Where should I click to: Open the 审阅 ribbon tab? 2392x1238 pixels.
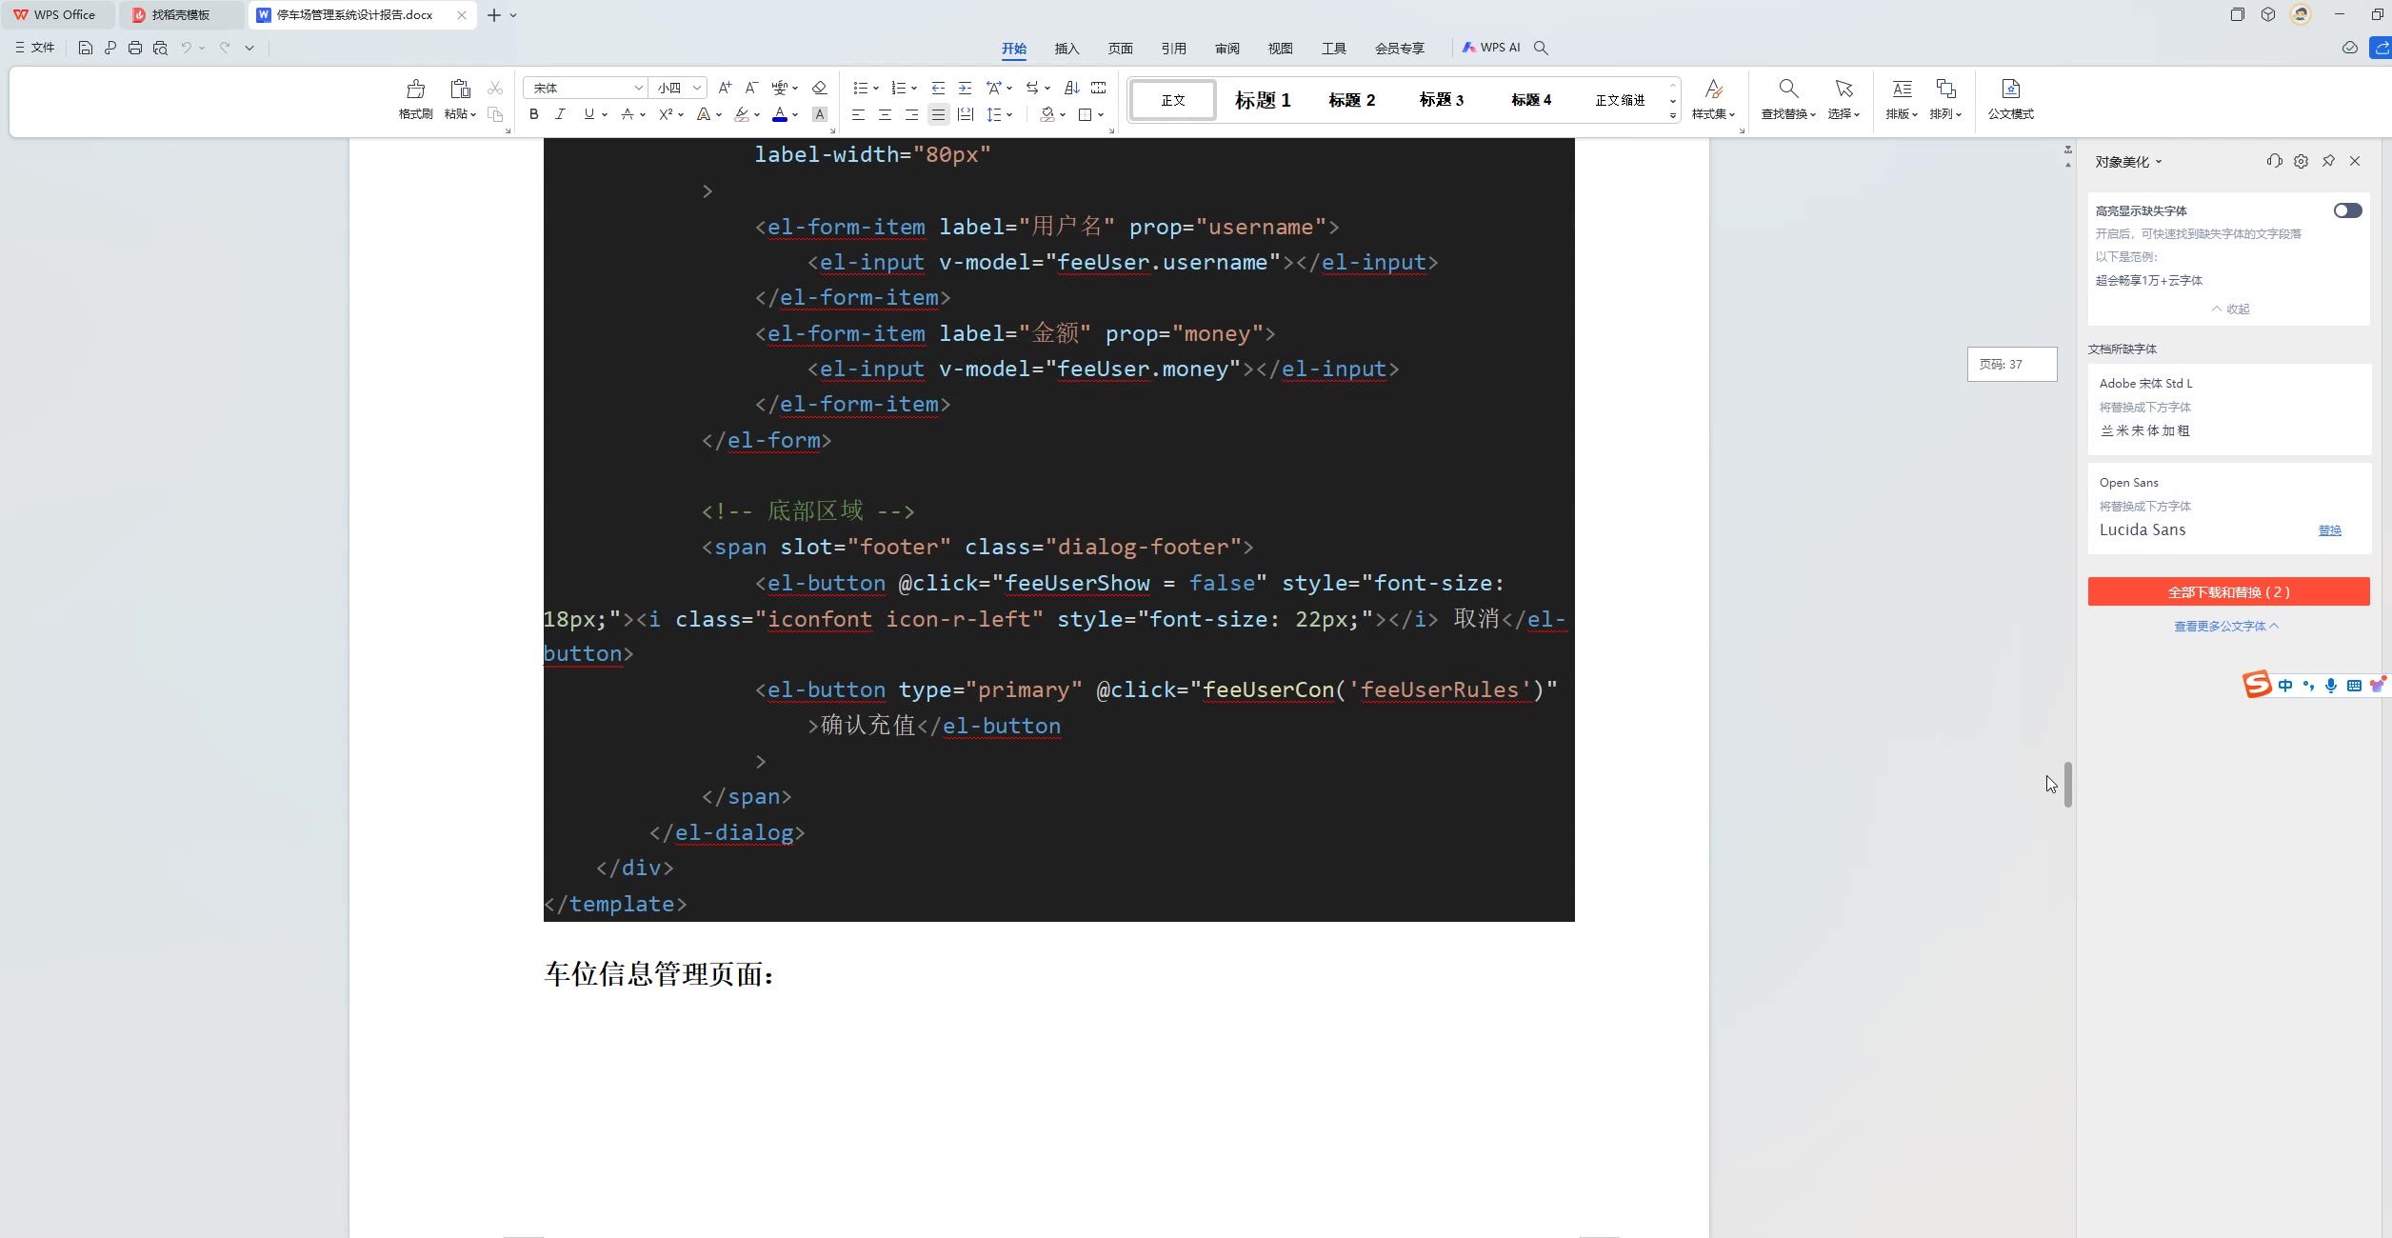tap(1226, 49)
